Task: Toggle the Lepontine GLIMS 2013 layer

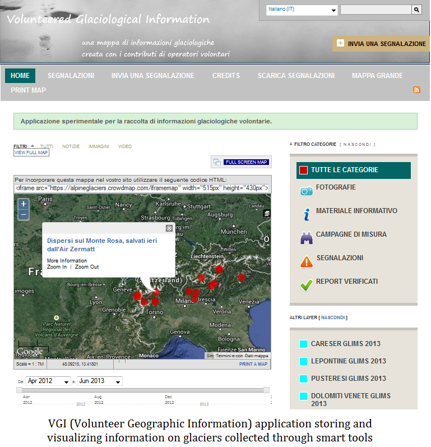Action: coord(303,362)
